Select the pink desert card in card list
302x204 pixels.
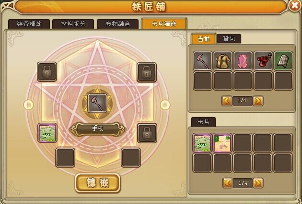point(222,143)
